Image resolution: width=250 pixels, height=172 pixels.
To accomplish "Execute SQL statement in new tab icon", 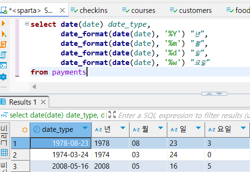I will (4, 34).
